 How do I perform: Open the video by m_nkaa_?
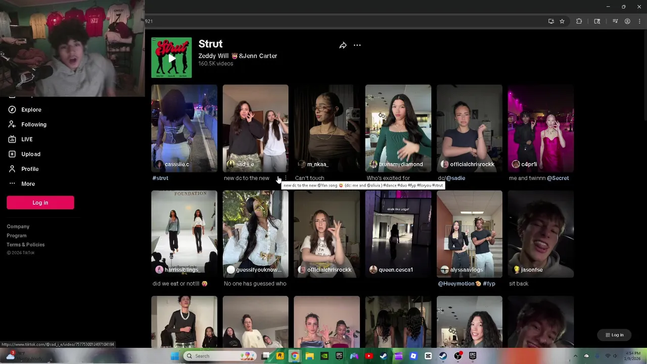point(327,128)
